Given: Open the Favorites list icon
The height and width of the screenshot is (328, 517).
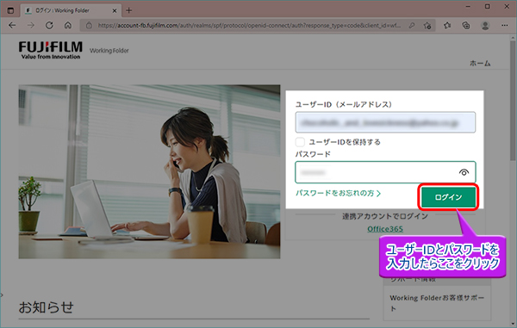Looking at the screenshot, I should point(447,25).
